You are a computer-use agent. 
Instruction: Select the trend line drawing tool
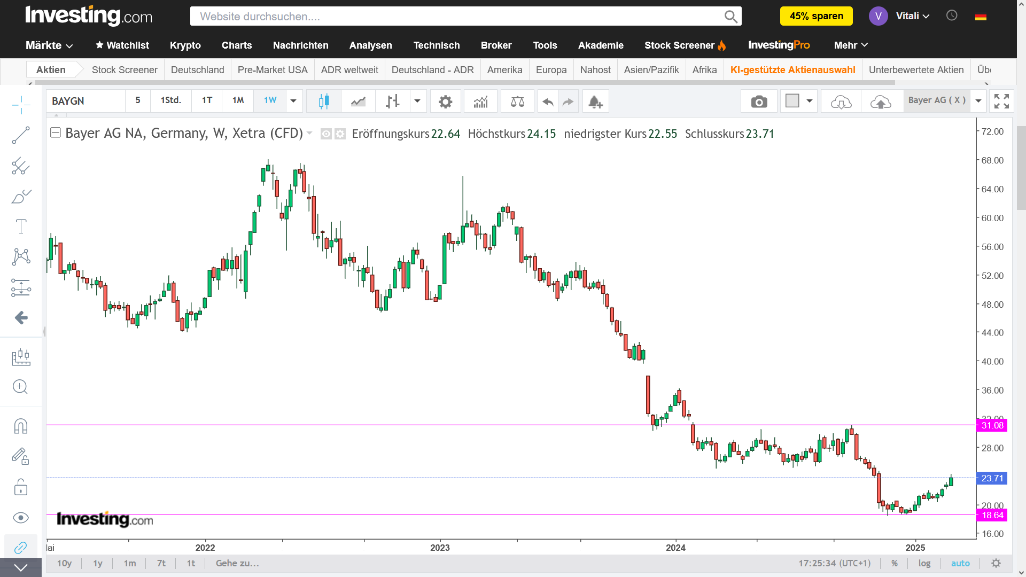(x=21, y=136)
